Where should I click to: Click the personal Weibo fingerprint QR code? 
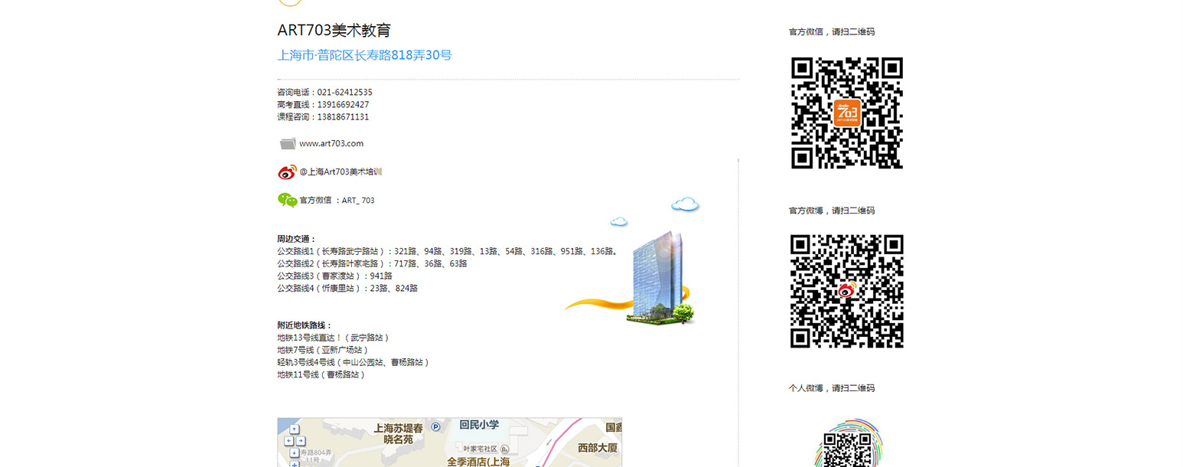[x=846, y=442]
